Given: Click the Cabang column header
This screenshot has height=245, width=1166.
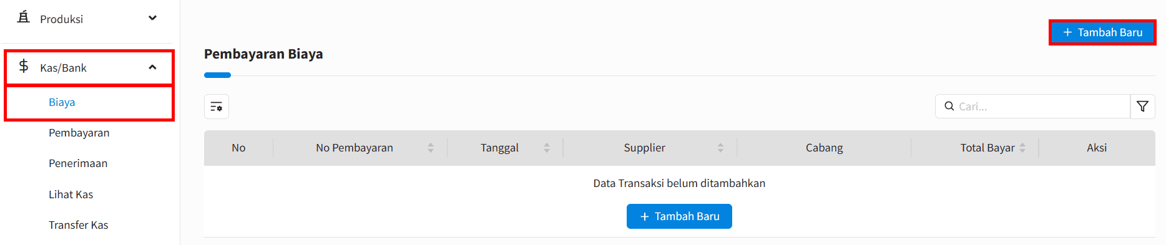Looking at the screenshot, I should pyautogui.click(x=824, y=148).
